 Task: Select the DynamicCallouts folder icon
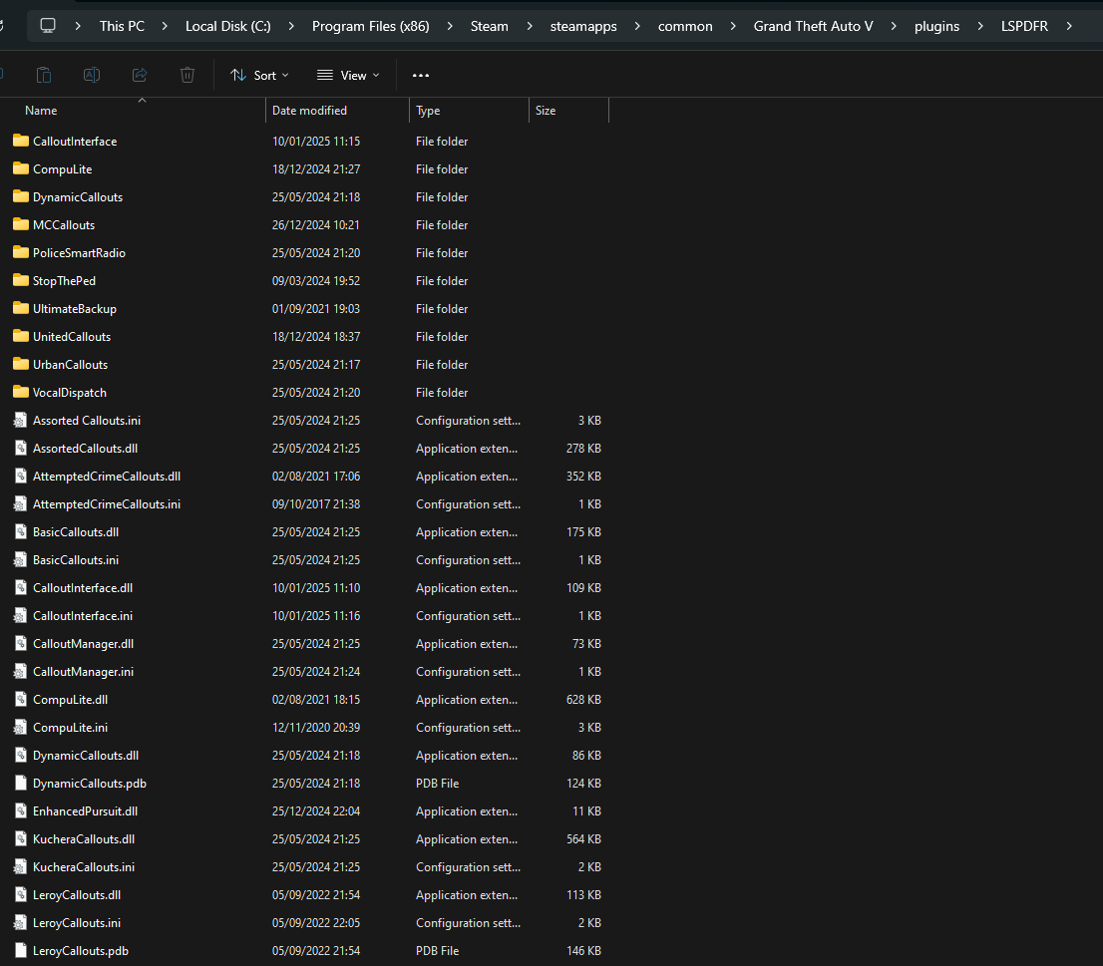[21, 196]
